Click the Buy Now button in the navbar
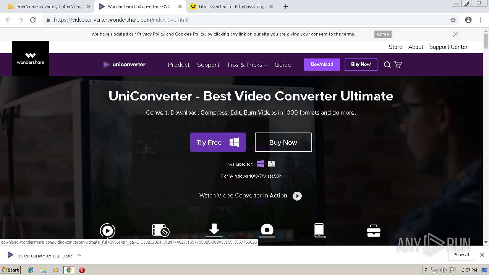The width and height of the screenshot is (489, 275). (361, 64)
